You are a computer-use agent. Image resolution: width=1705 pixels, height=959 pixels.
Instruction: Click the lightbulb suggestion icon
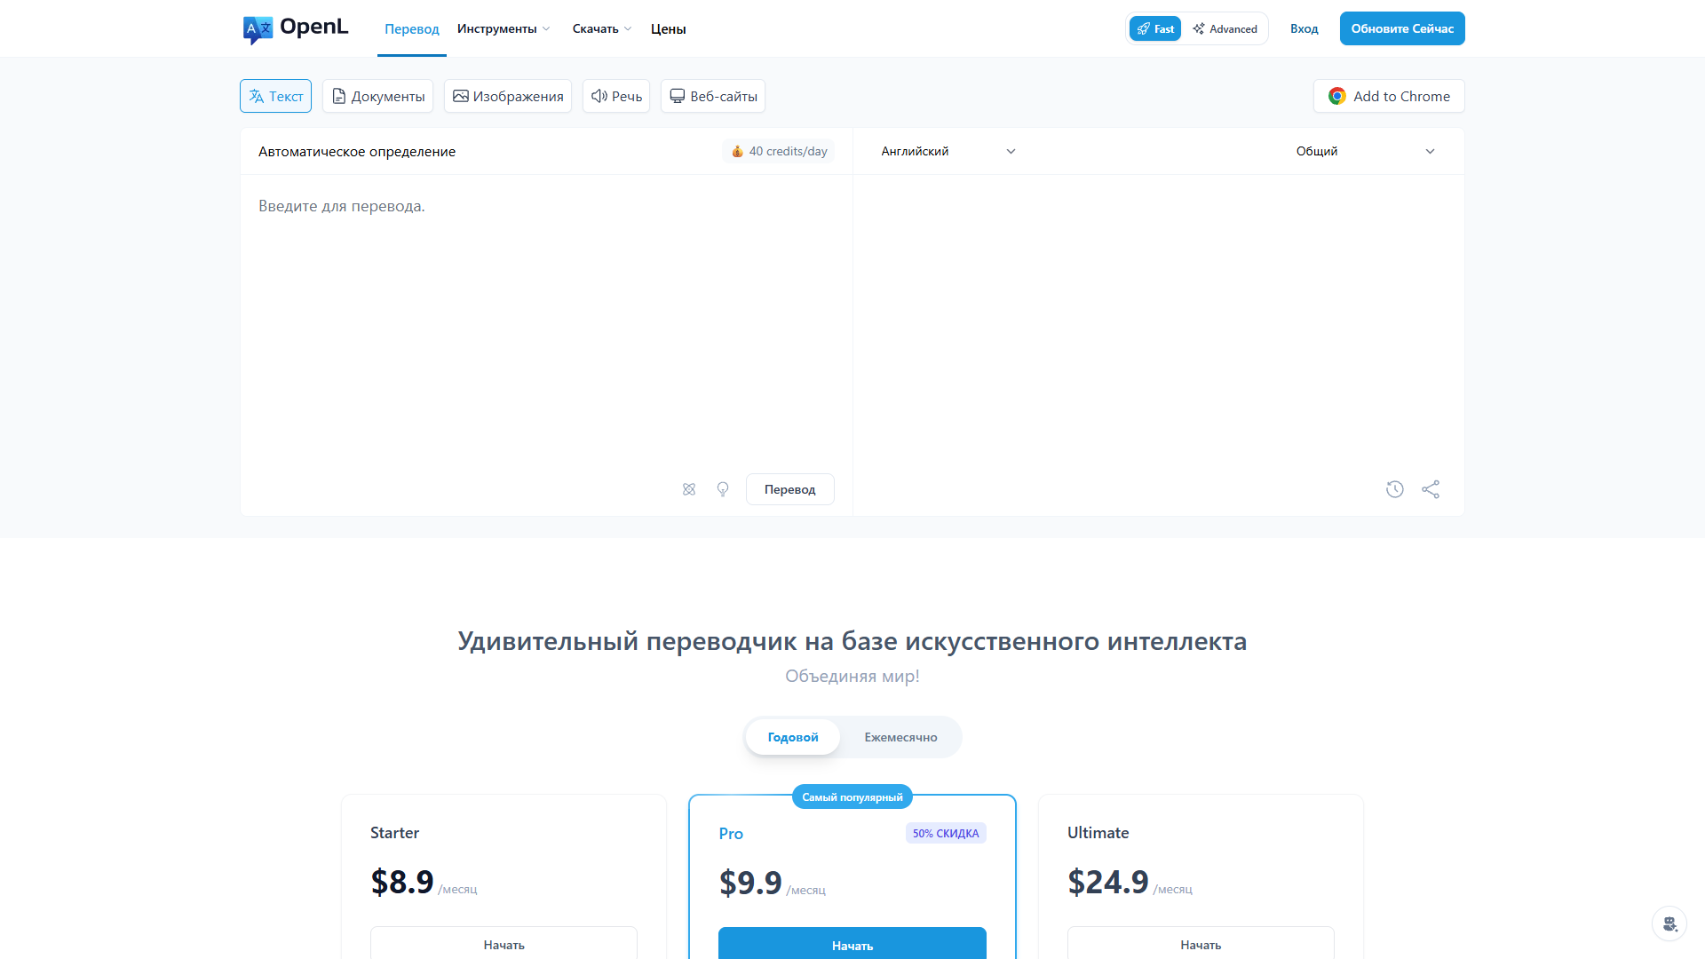point(723,489)
